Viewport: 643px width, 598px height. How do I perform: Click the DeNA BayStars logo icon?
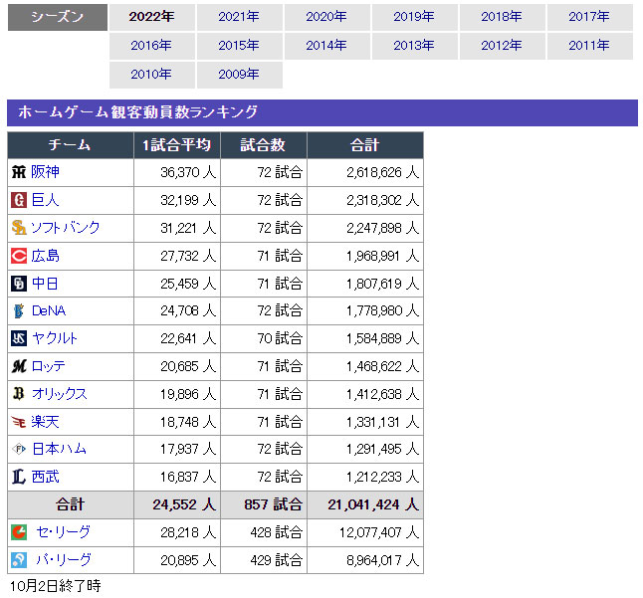19,311
